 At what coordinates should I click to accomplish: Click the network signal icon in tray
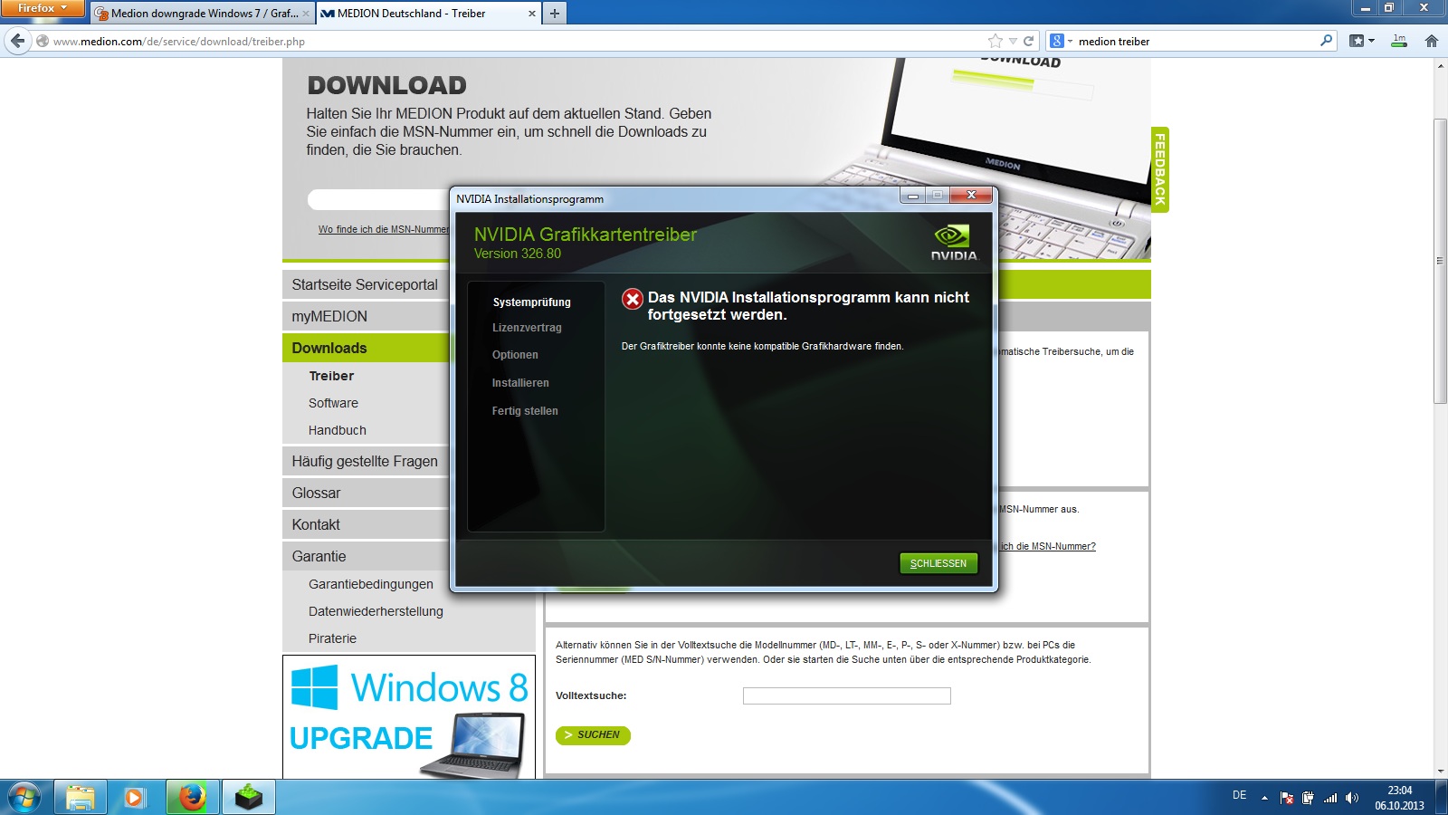(1329, 798)
